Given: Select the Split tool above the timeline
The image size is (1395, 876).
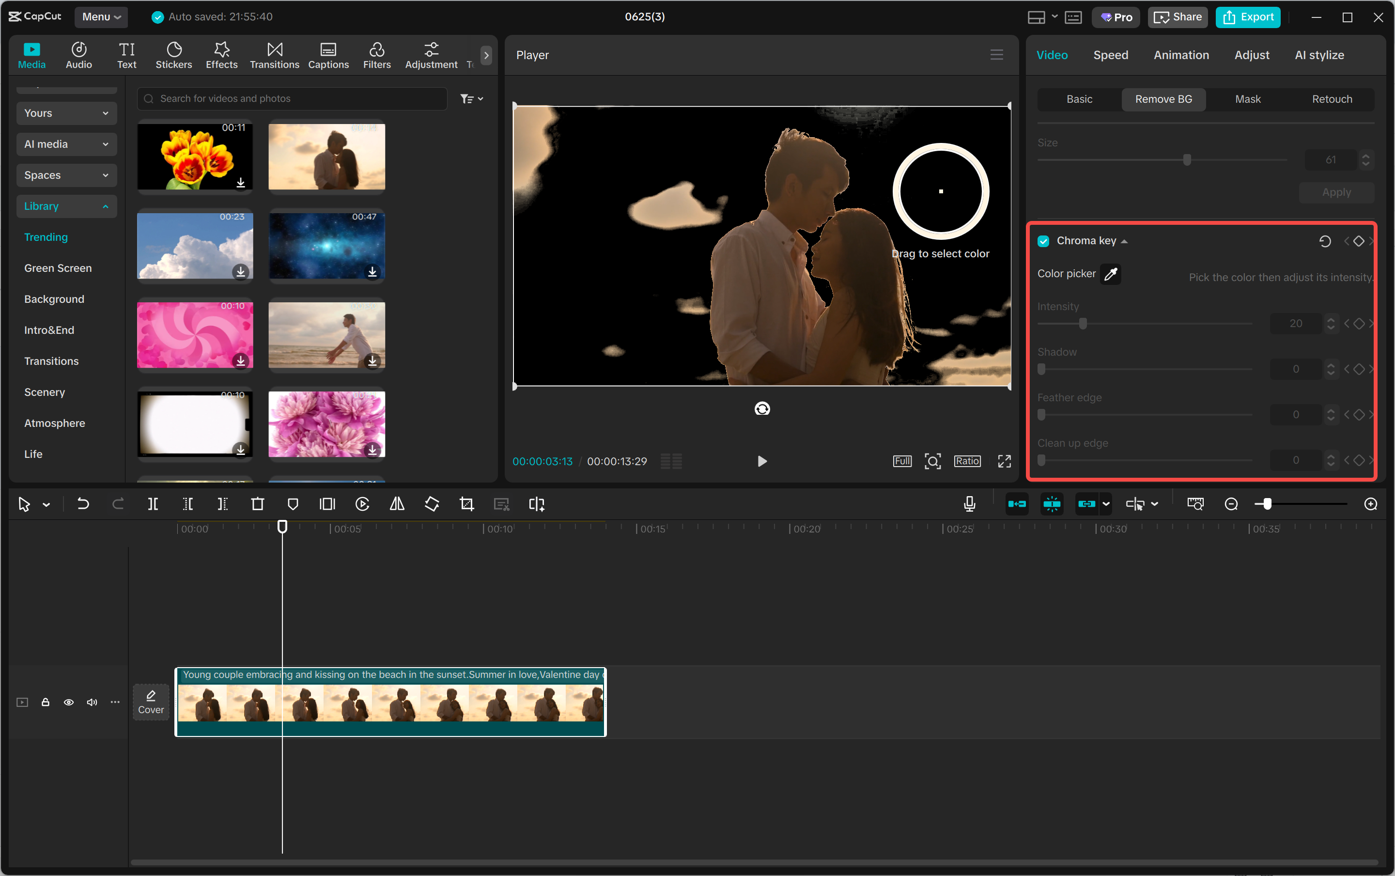Looking at the screenshot, I should tap(154, 504).
